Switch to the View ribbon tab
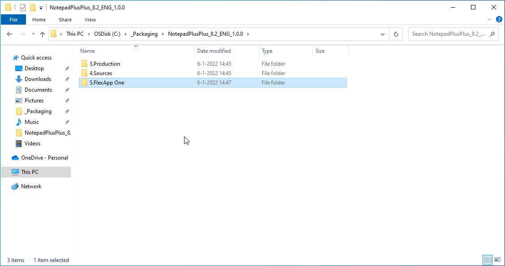Image resolution: width=505 pixels, height=266 pixels. tap(90, 20)
